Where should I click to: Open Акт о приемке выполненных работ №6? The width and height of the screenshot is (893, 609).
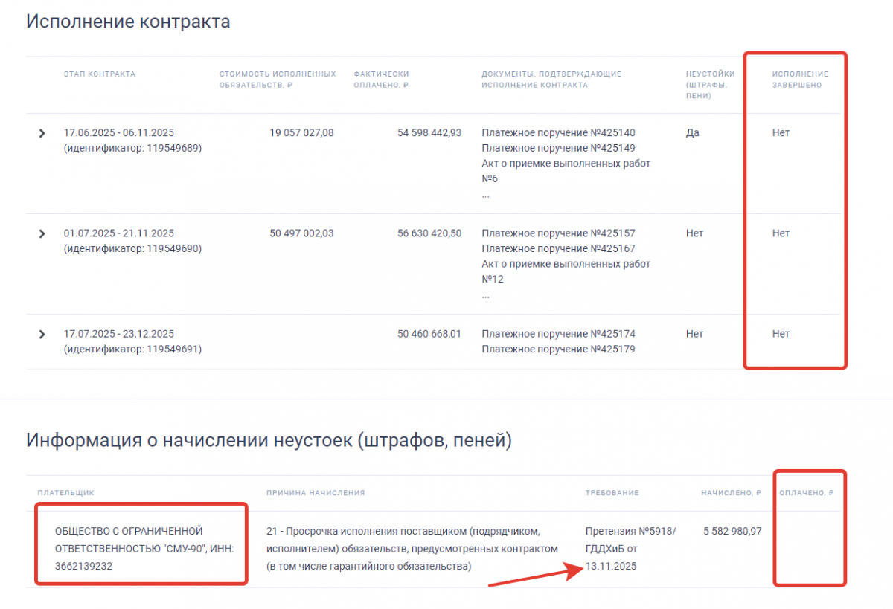click(566, 164)
